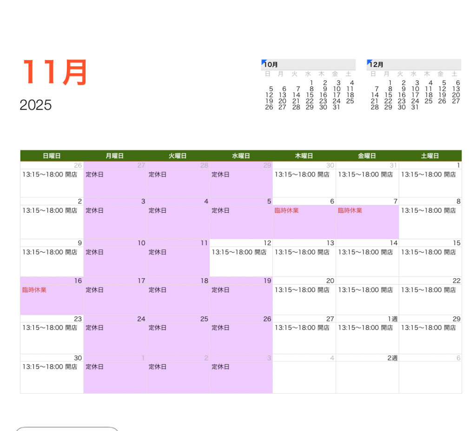
Task: Pick day 25 in the 12月 mini calendar
Action: 429,101
